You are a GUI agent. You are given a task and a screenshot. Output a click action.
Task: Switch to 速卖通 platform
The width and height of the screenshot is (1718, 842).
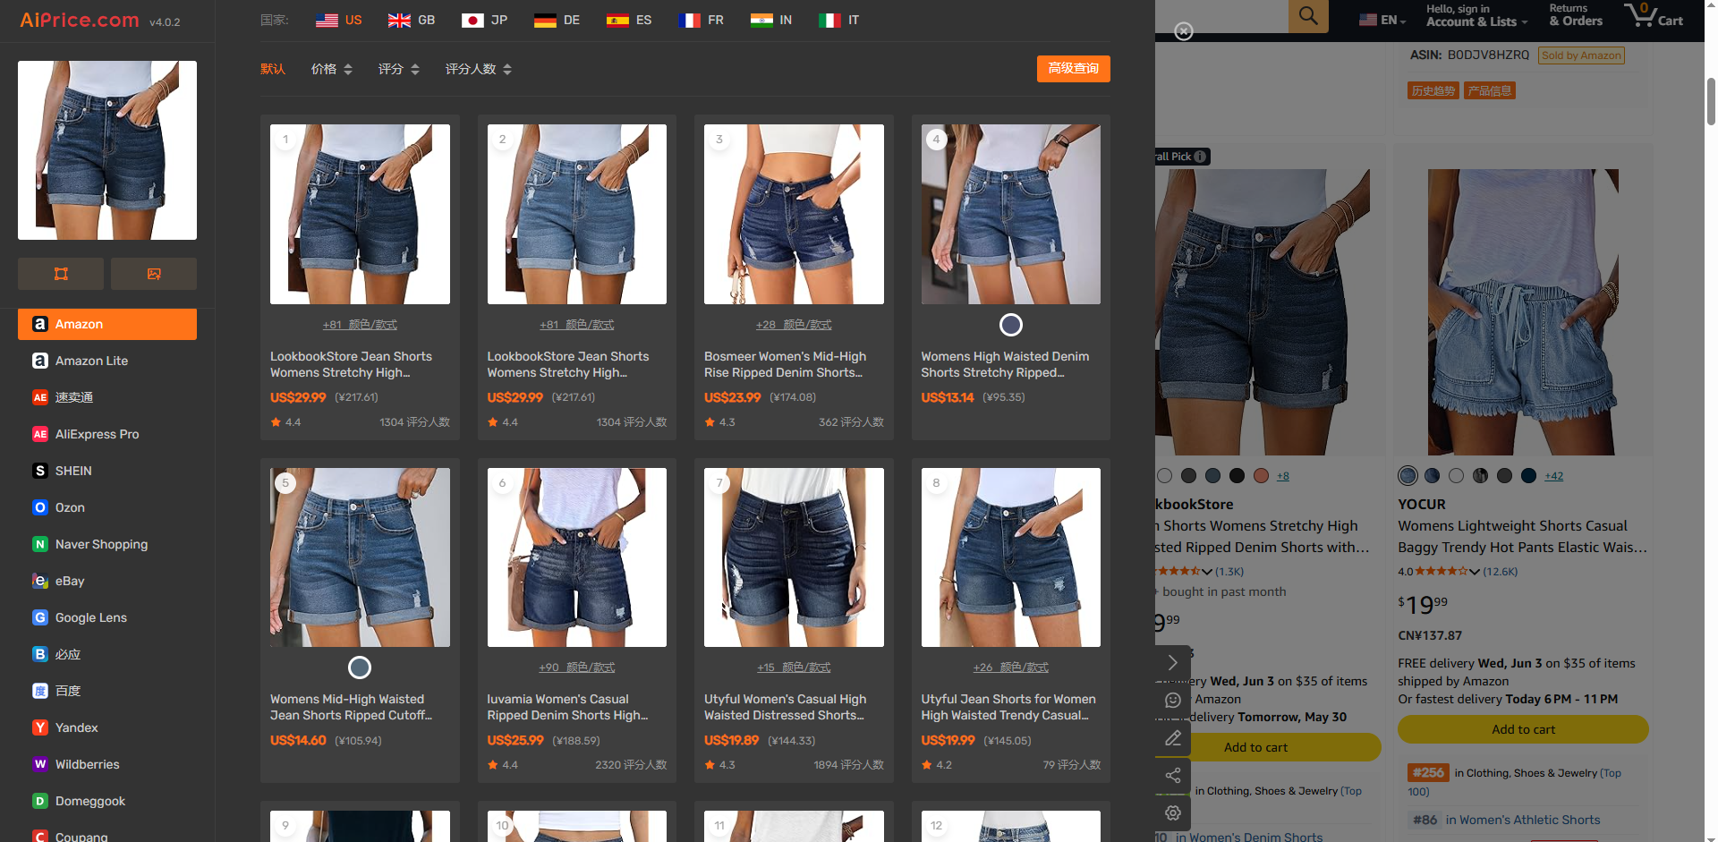pyautogui.click(x=107, y=397)
